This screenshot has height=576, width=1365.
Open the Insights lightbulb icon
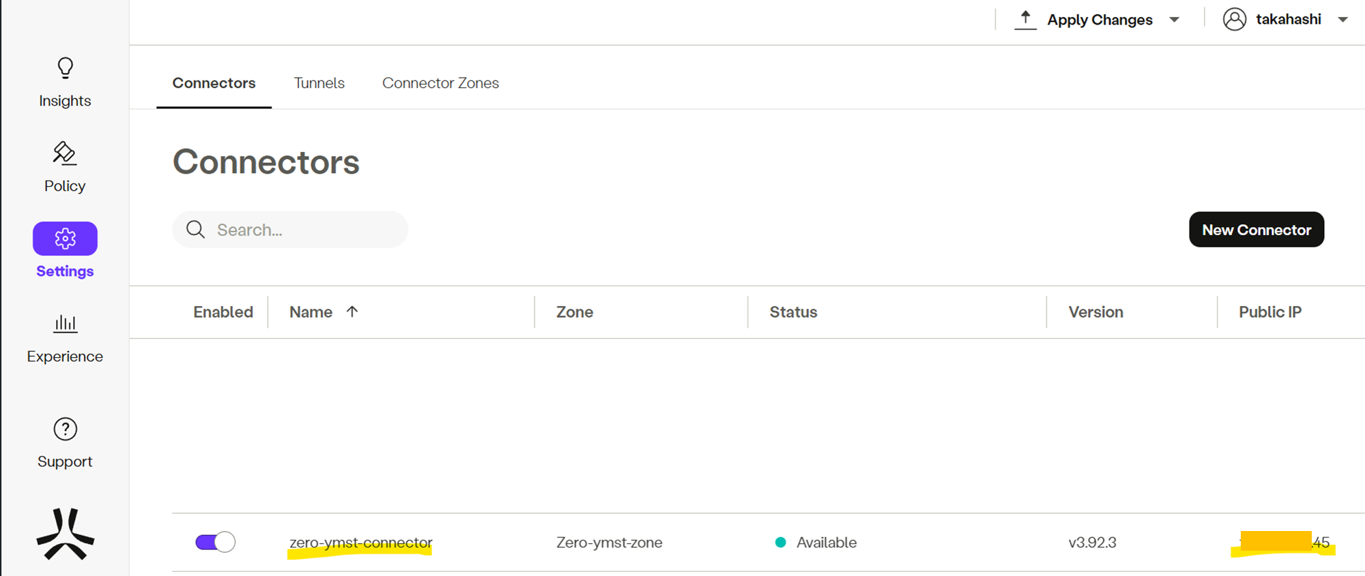65,68
